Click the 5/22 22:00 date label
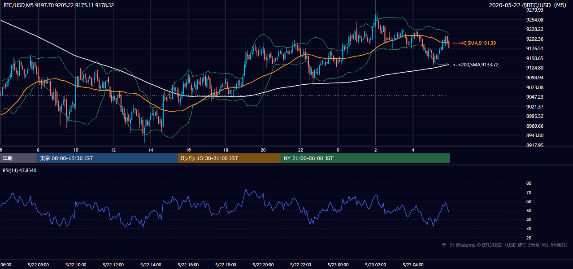The width and height of the screenshot is (573, 269). coord(300,265)
